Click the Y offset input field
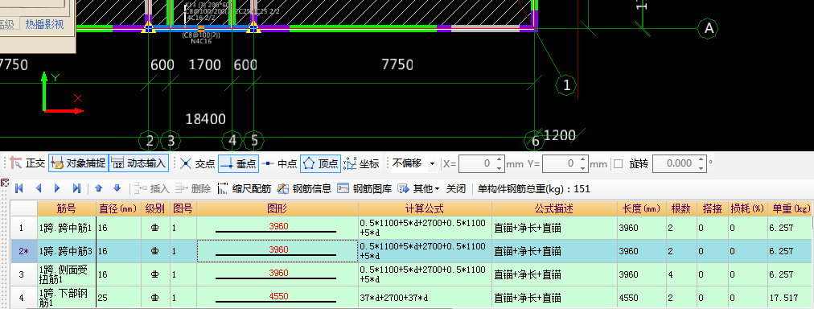This screenshot has height=309, width=814. [560, 163]
